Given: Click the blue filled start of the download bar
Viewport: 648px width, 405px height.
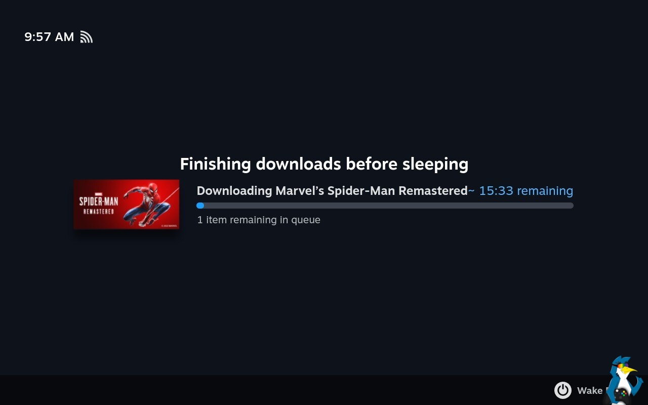Looking at the screenshot, I should (x=200, y=206).
